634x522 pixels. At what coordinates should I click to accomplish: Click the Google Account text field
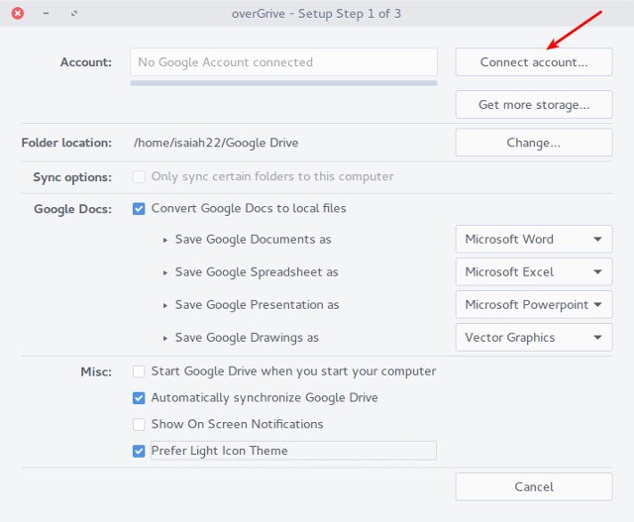coord(283,62)
